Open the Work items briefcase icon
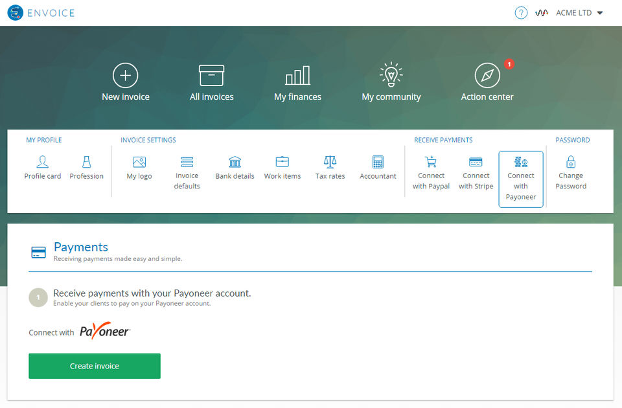 [282, 162]
